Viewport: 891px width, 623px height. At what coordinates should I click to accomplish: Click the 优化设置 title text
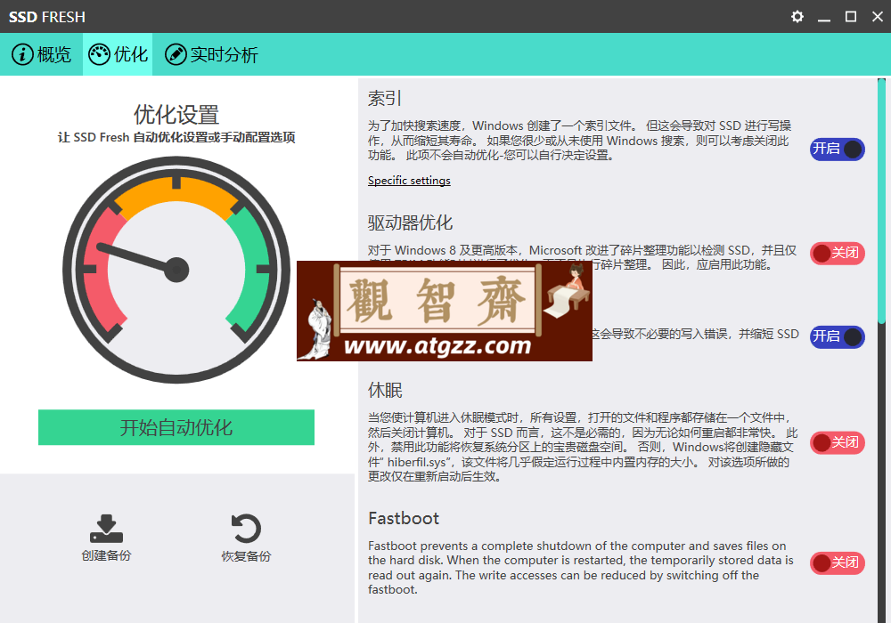pos(176,114)
